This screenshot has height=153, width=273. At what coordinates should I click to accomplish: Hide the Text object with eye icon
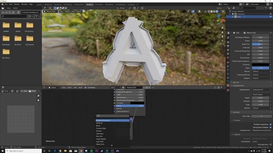pyautogui.click(x=270, y=17)
